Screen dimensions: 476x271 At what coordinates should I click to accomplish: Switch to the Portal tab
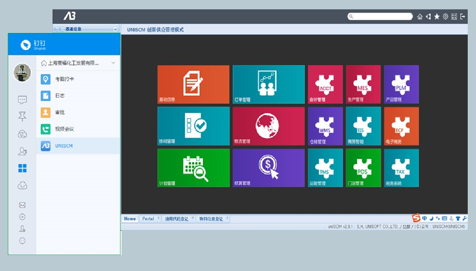click(x=150, y=219)
